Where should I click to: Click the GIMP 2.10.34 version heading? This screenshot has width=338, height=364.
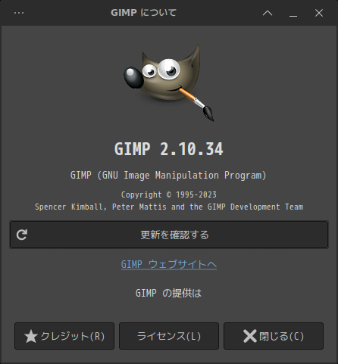pyautogui.click(x=169, y=149)
